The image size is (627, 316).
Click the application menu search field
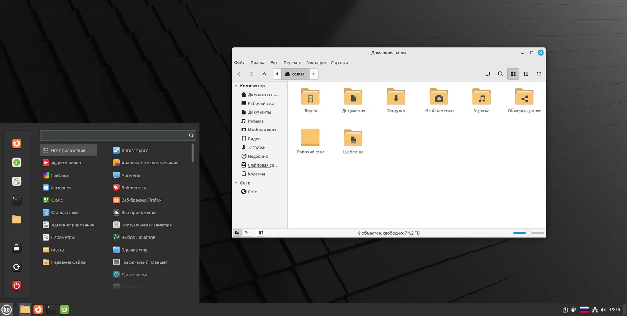click(115, 136)
